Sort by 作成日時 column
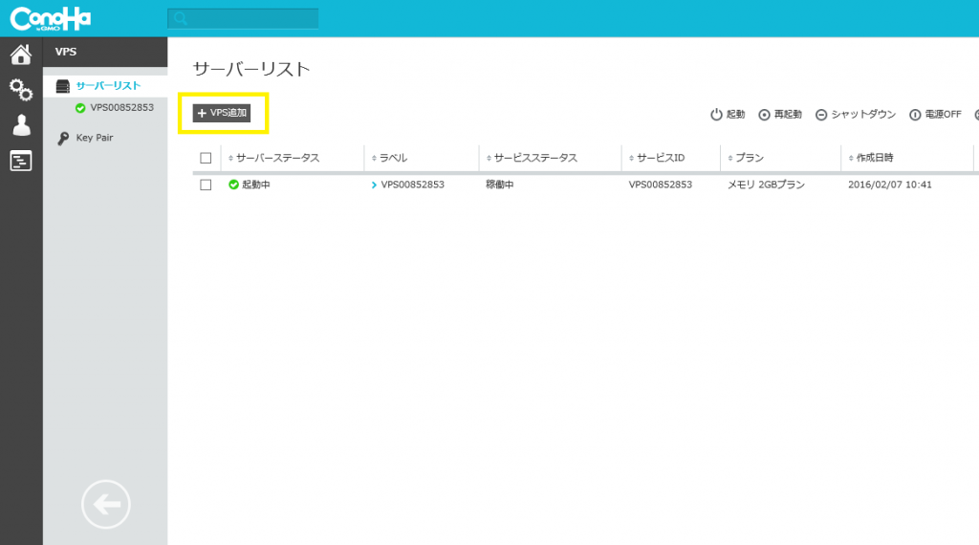This screenshot has width=979, height=545. click(871, 158)
